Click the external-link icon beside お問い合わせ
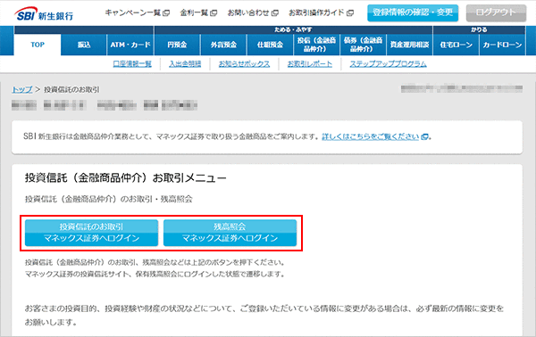 [x=275, y=13]
